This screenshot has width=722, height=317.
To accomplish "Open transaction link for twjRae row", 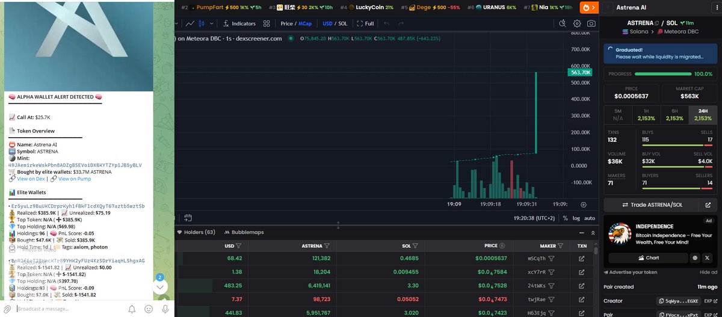I will point(581,298).
